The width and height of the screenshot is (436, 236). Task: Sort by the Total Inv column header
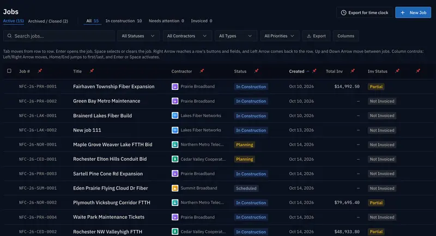(x=334, y=71)
